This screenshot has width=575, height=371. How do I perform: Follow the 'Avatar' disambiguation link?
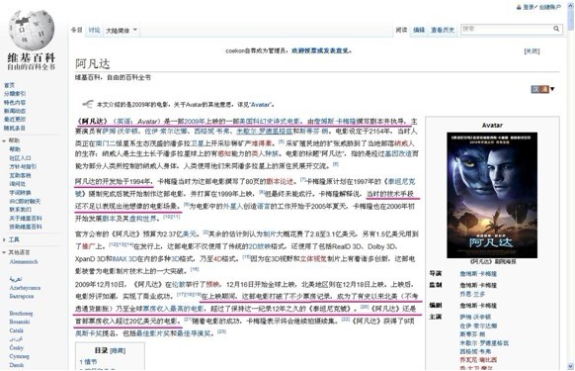pos(261,105)
